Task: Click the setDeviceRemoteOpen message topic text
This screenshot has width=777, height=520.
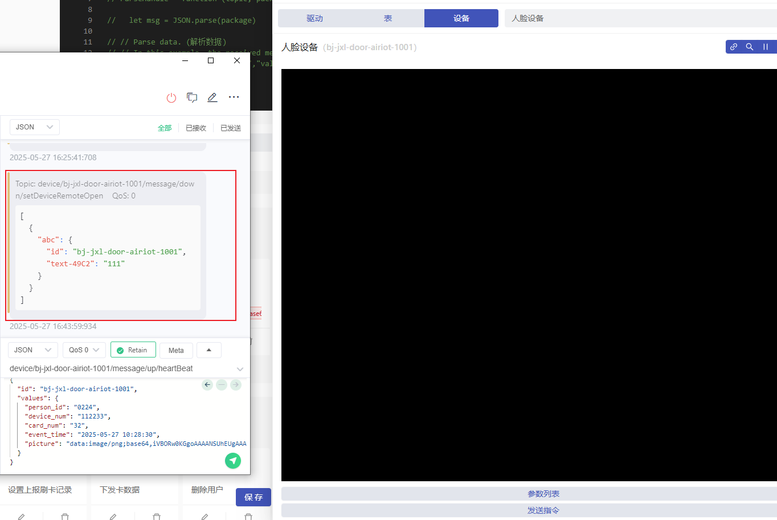Action: point(105,190)
